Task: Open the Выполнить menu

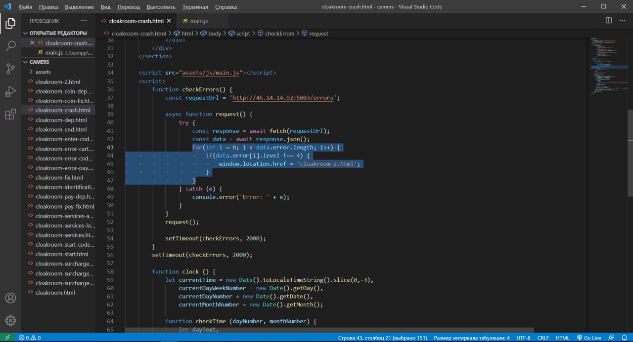Action: click(x=161, y=7)
